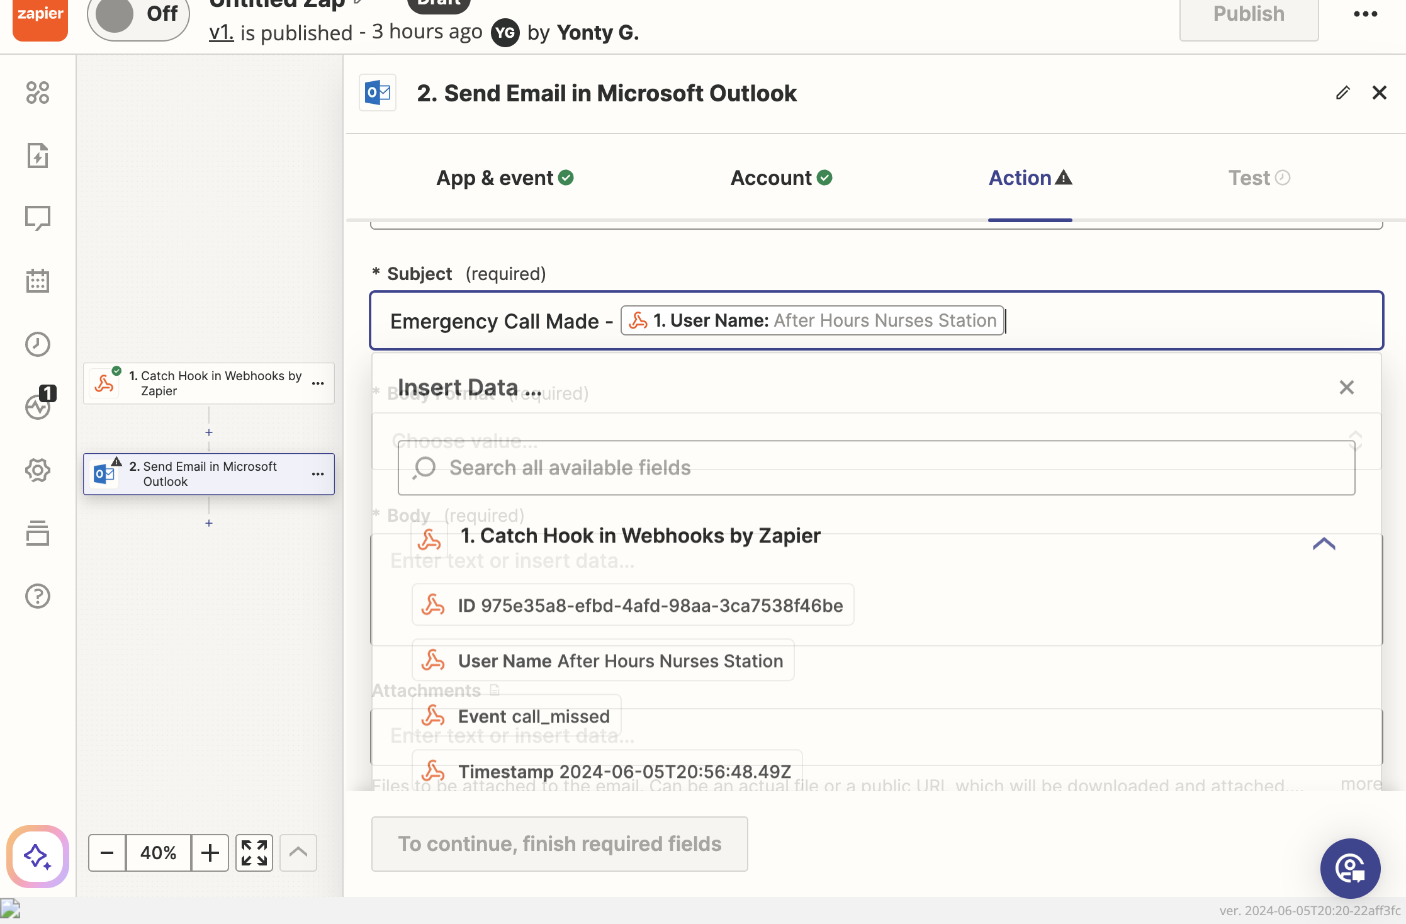Image resolution: width=1406 pixels, height=924 pixels.
Task: Insert User Name After Hours Nurses Station
Action: 603,660
